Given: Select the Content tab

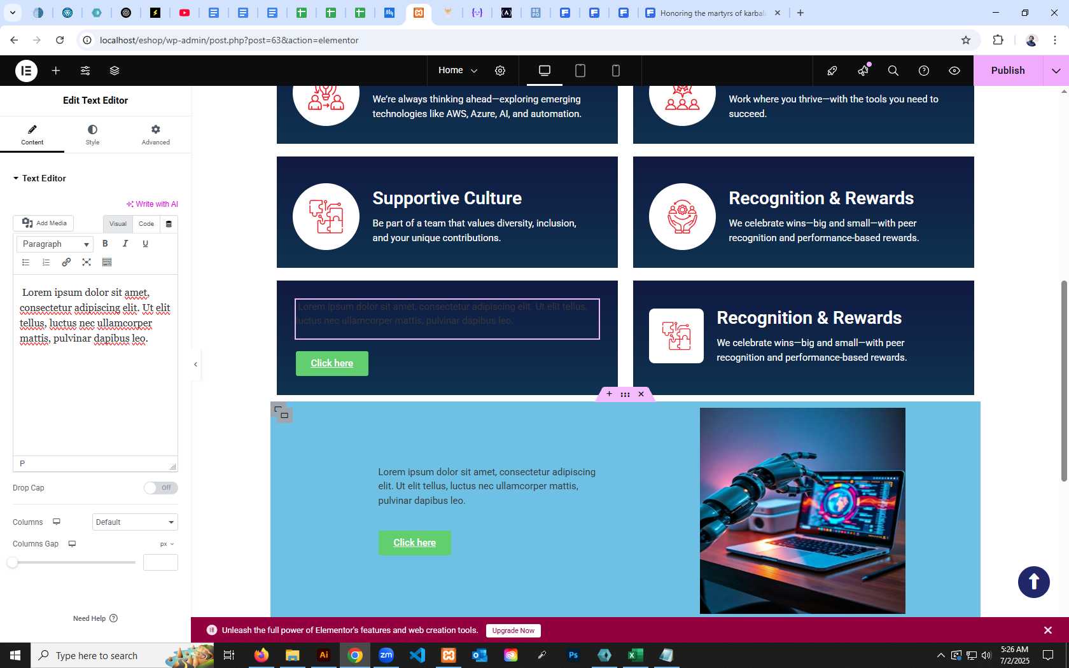Looking at the screenshot, I should [x=32, y=135].
